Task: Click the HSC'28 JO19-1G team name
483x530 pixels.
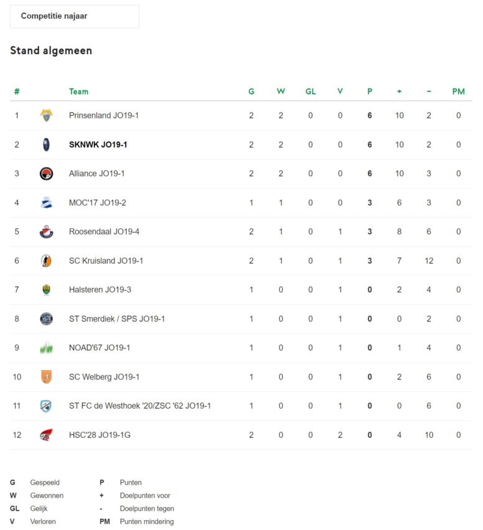Action: [99, 435]
